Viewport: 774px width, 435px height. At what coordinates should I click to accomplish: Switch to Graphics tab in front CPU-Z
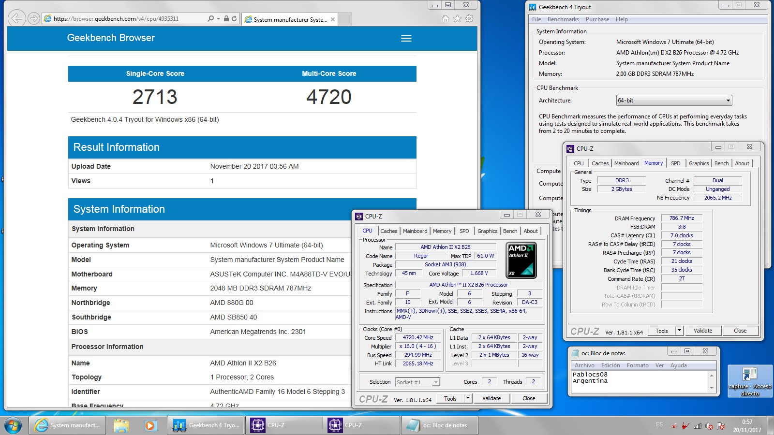tap(487, 231)
